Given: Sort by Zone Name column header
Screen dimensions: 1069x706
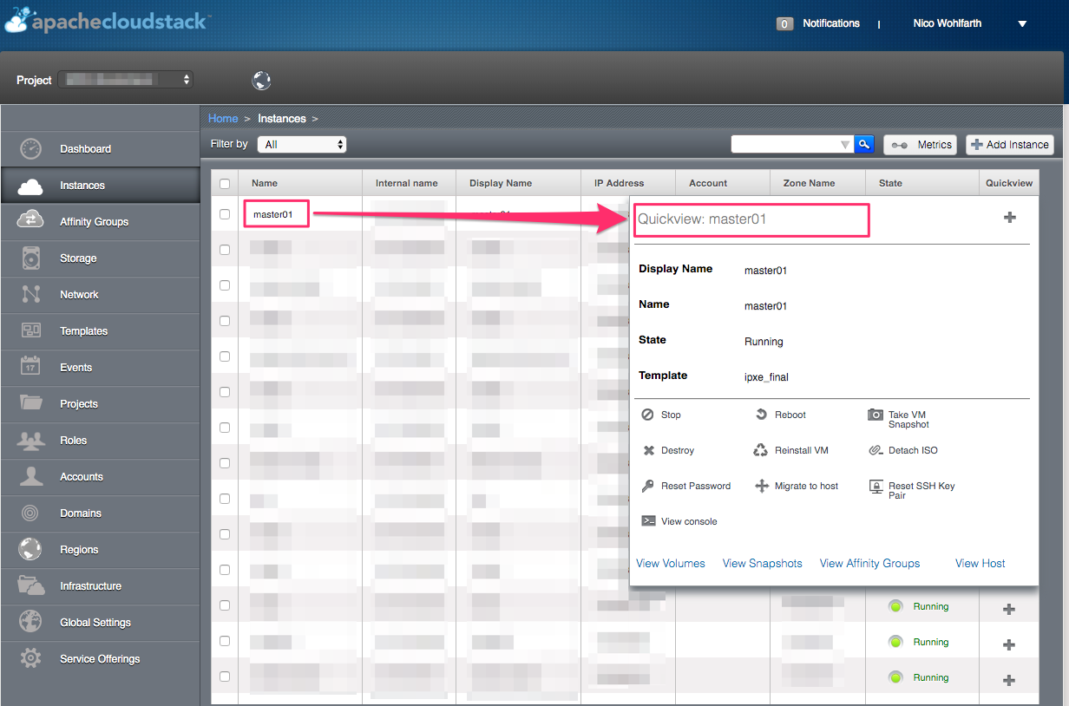Looking at the screenshot, I should [x=810, y=183].
